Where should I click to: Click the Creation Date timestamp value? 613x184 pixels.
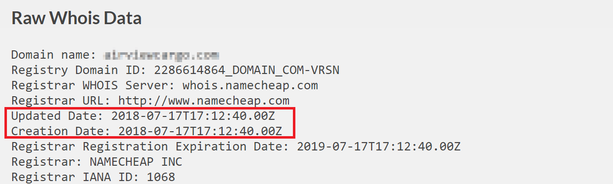click(x=200, y=132)
